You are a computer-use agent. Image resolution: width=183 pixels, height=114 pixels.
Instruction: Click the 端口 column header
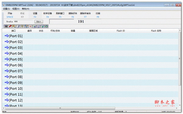coord(13,31)
